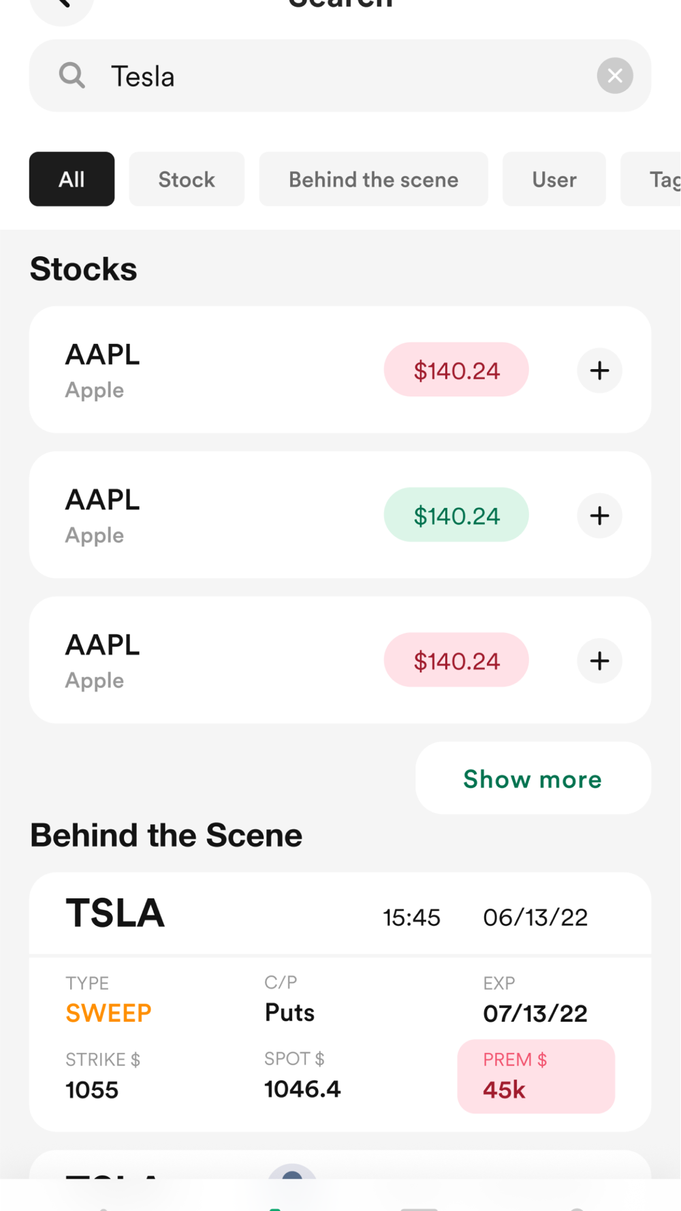Tap plus on the third AAPL card

coord(599,661)
